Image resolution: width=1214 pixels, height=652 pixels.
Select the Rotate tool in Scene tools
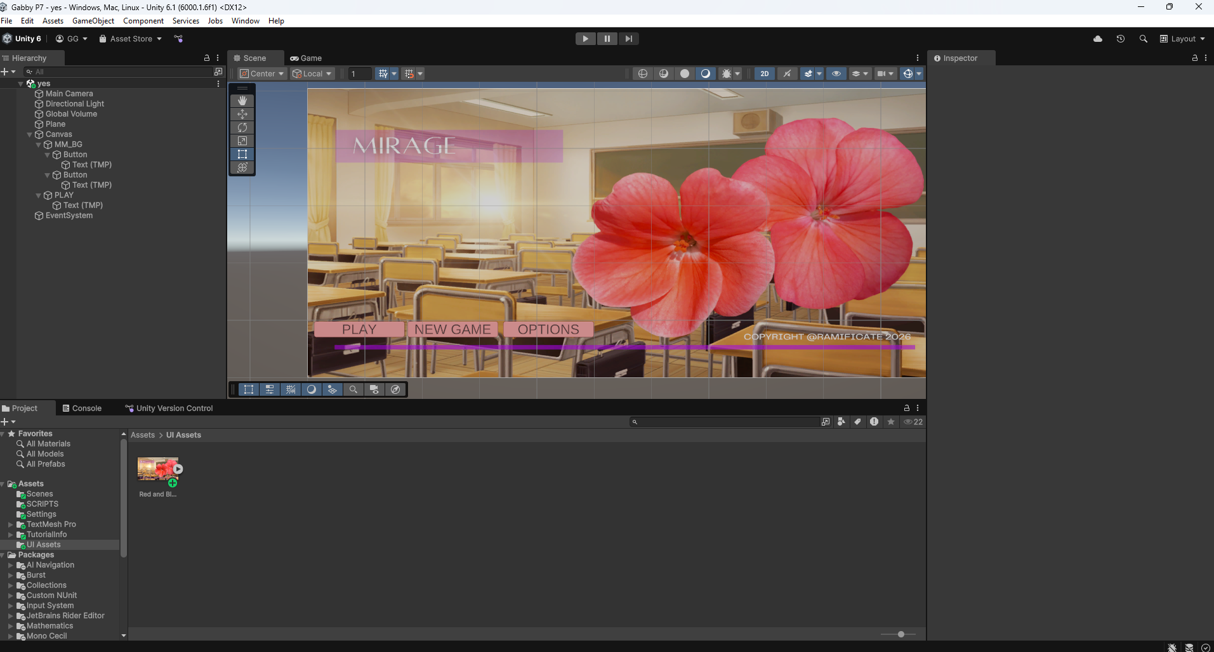pos(242,127)
